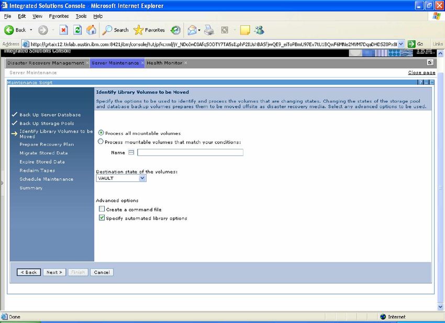The width and height of the screenshot is (445, 323).
Task: Click the Stop loading icon
Action: 63,30
